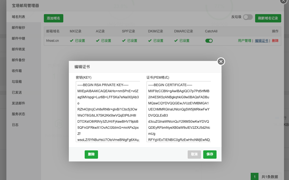Image resolution: width=289 pixels, height=180 pixels.
Task: Save the certificate with 保存 button
Action: pos(210,154)
